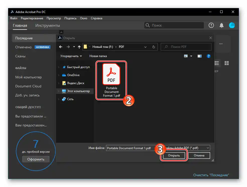Open the Файл menu
This screenshot has width=247, height=187.
tap(14, 18)
